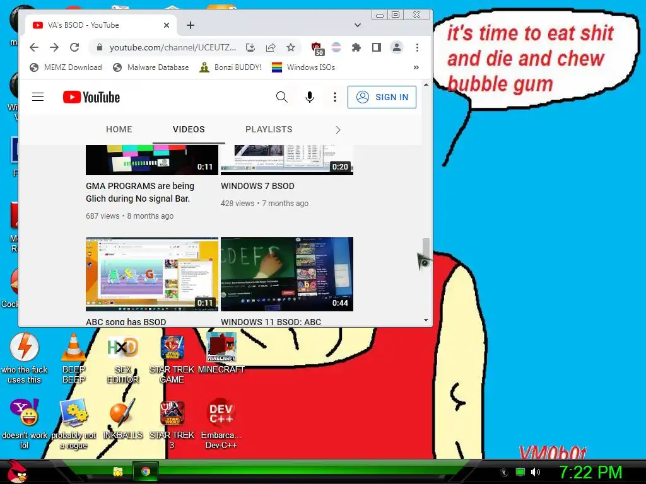
Task: Open the Windows ISOs bookmark
Action: tap(303, 67)
